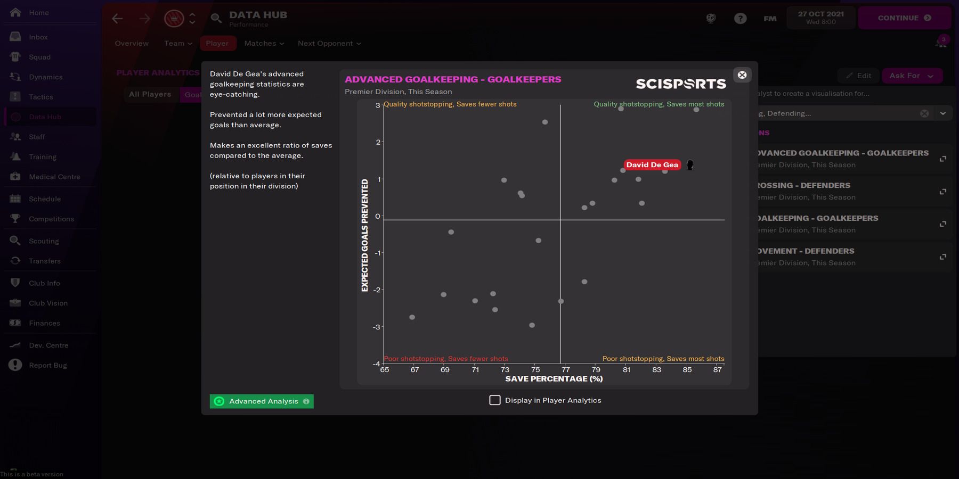
Task: Open Club Vision in sidebar
Action: click(50, 303)
